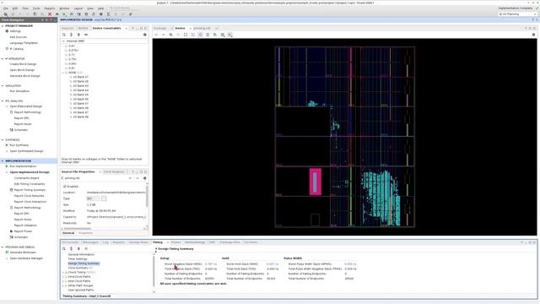The image size is (540, 304).
Task: Switch to the Netlist tab
Action: click(83, 28)
